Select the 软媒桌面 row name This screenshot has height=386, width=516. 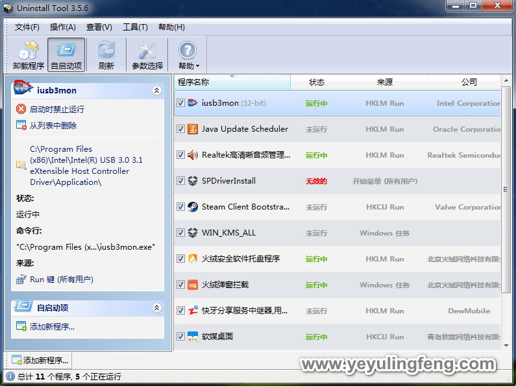coord(217,337)
